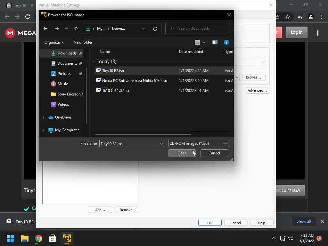Open Google Chrome from the taskbar
This screenshot has width=328, height=246.
[38, 238]
